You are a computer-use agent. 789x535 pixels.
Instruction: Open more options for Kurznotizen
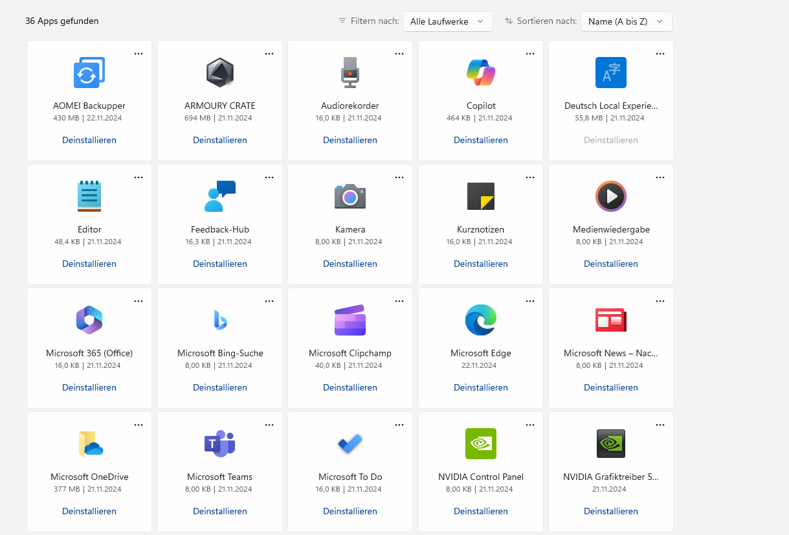click(530, 177)
